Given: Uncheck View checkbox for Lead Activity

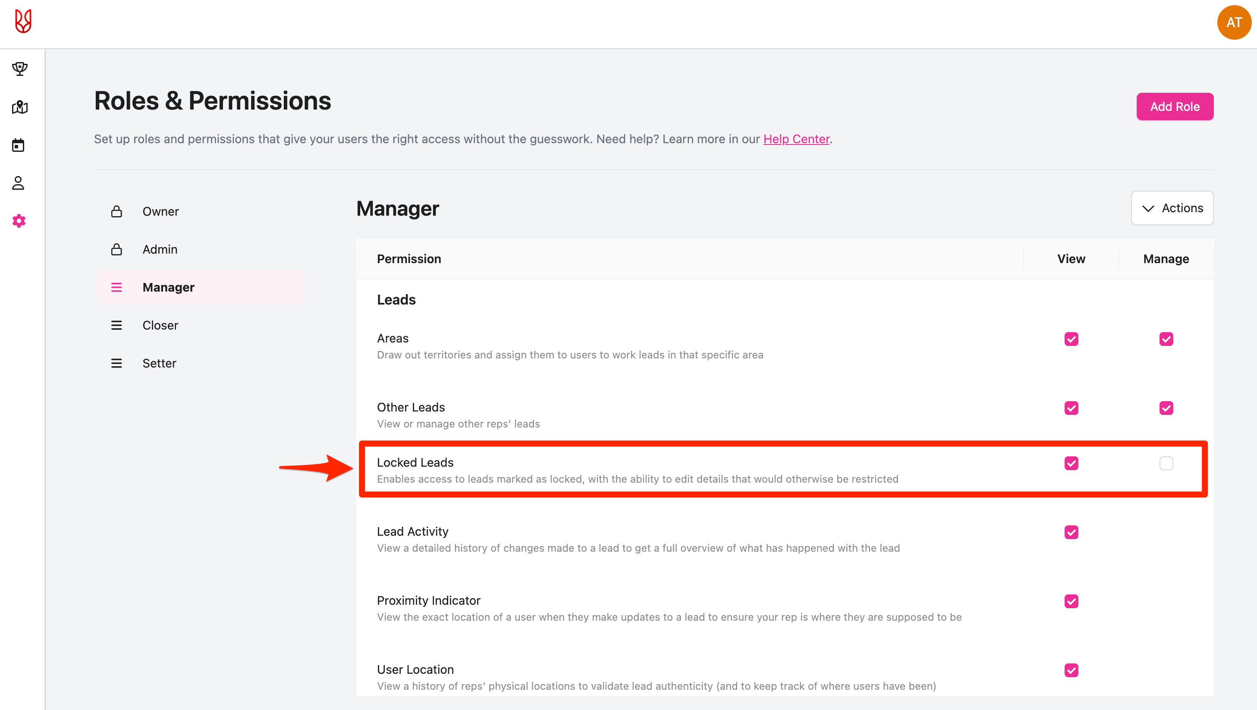Looking at the screenshot, I should 1071,532.
